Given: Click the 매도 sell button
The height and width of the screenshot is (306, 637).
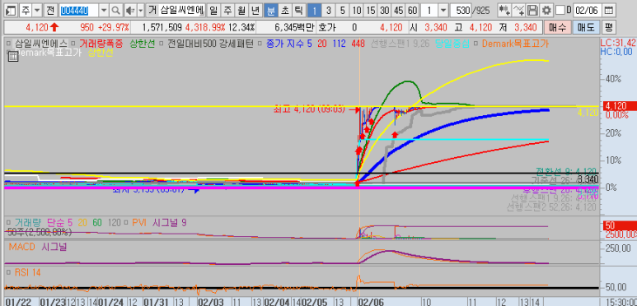Looking at the screenshot, I should [x=586, y=28].
